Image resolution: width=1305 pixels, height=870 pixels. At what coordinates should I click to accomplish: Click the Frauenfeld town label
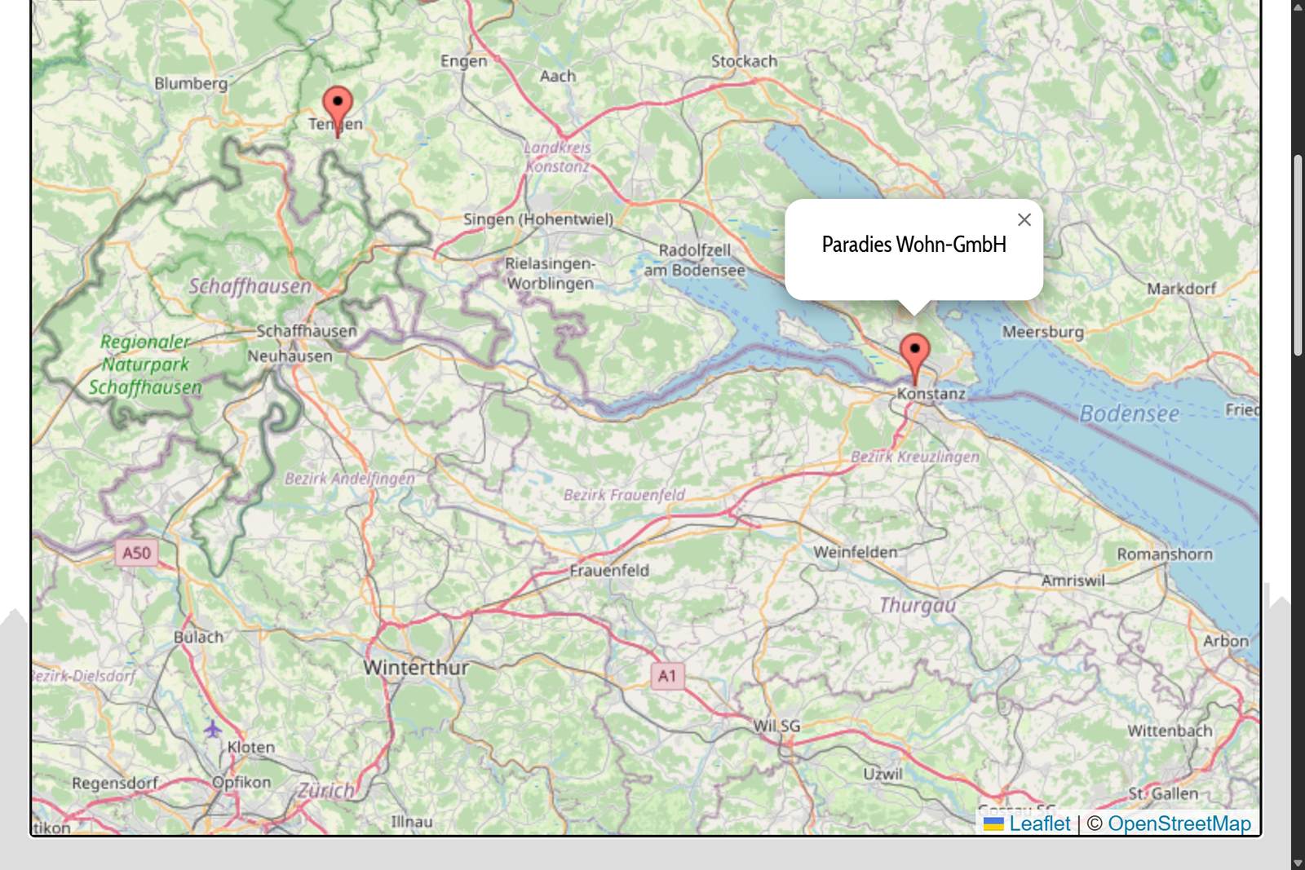(609, 571)
